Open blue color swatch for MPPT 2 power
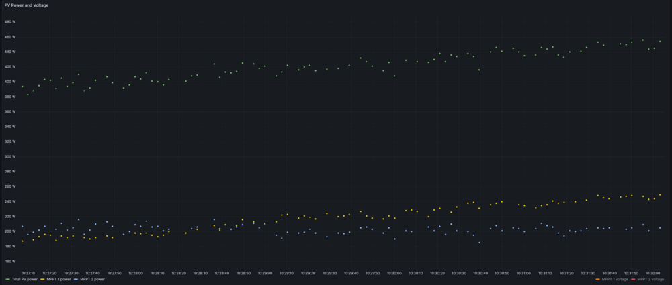Image resolution: width=672 pixels, height=285 pixels. [77, 279]
